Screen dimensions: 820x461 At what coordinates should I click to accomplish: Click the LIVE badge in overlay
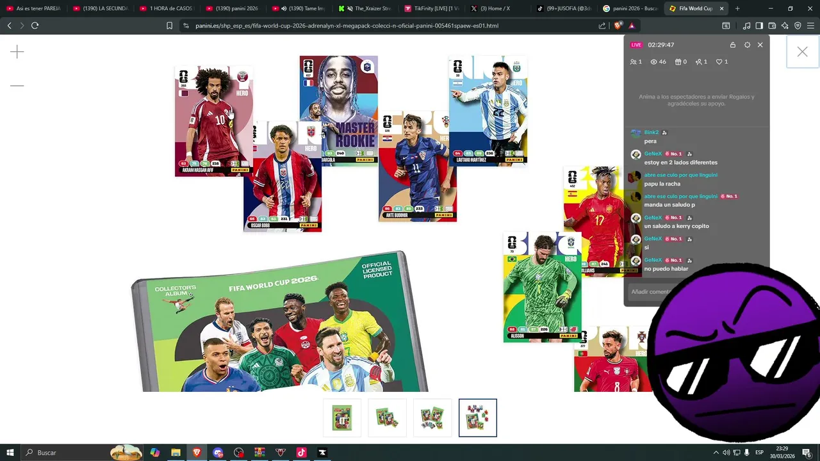[x=636, y=45]
